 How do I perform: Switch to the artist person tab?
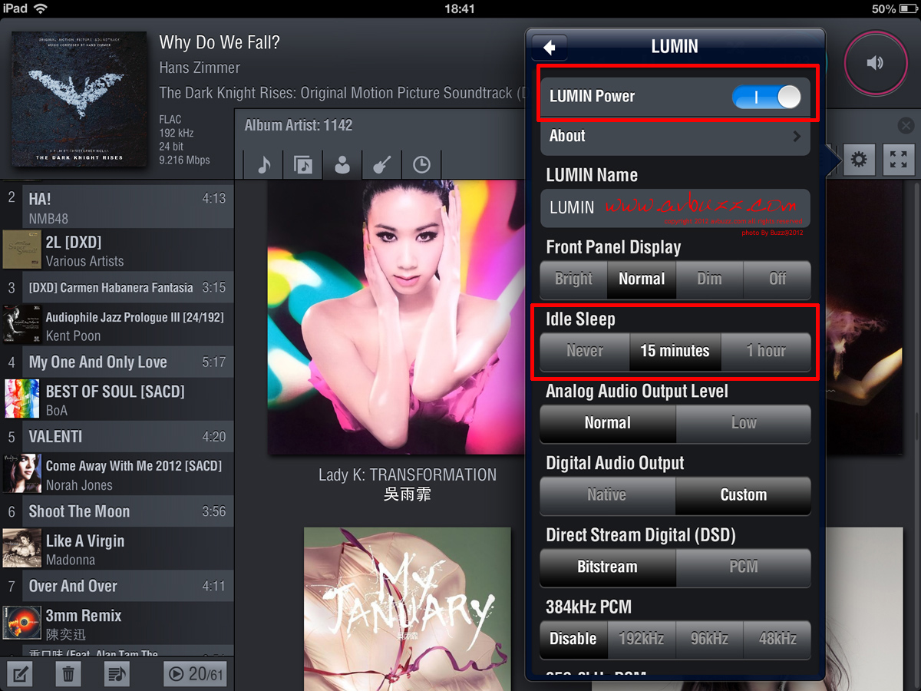pyautogui.click(x=342, y=164)
